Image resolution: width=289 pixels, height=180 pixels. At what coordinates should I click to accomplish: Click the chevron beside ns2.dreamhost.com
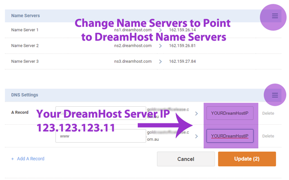point(160,46)
